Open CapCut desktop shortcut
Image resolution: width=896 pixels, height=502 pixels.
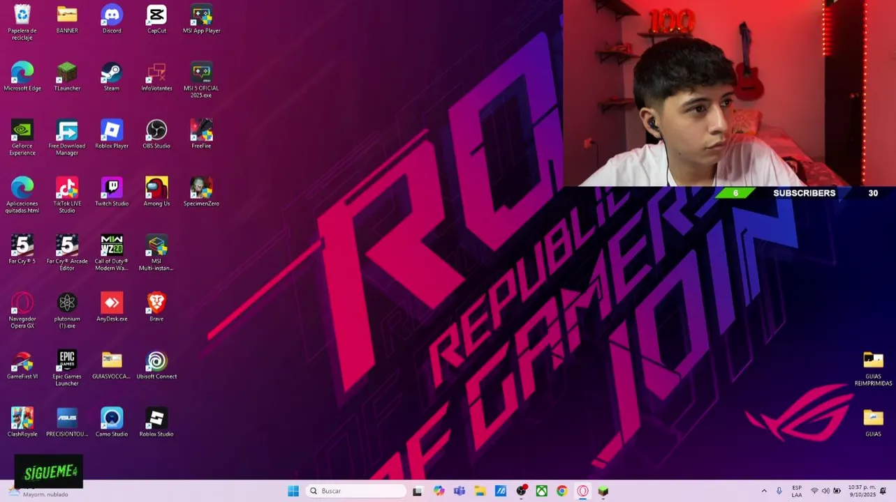click(156, 19)
